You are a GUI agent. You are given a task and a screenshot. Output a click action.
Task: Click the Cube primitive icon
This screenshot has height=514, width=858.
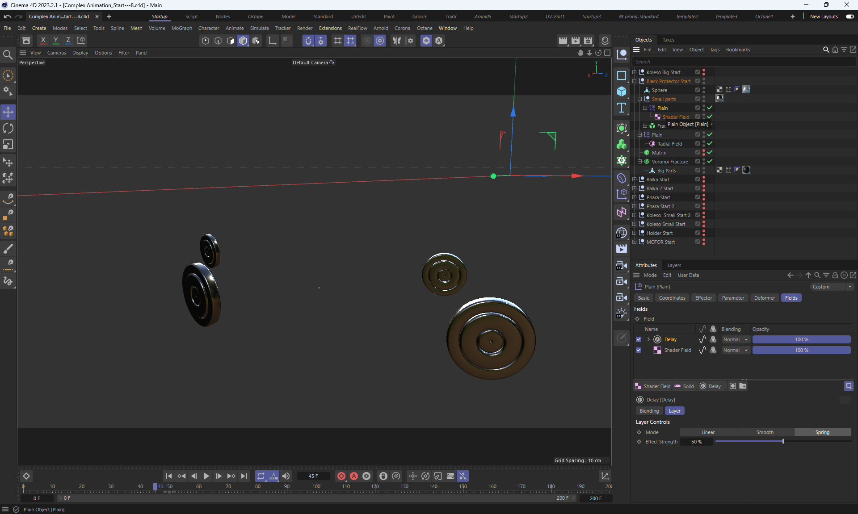pos(622,92)
